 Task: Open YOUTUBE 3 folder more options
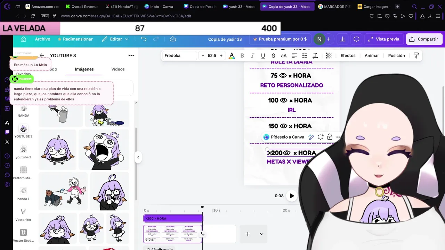pyautogui.click(x=131, y=56)
